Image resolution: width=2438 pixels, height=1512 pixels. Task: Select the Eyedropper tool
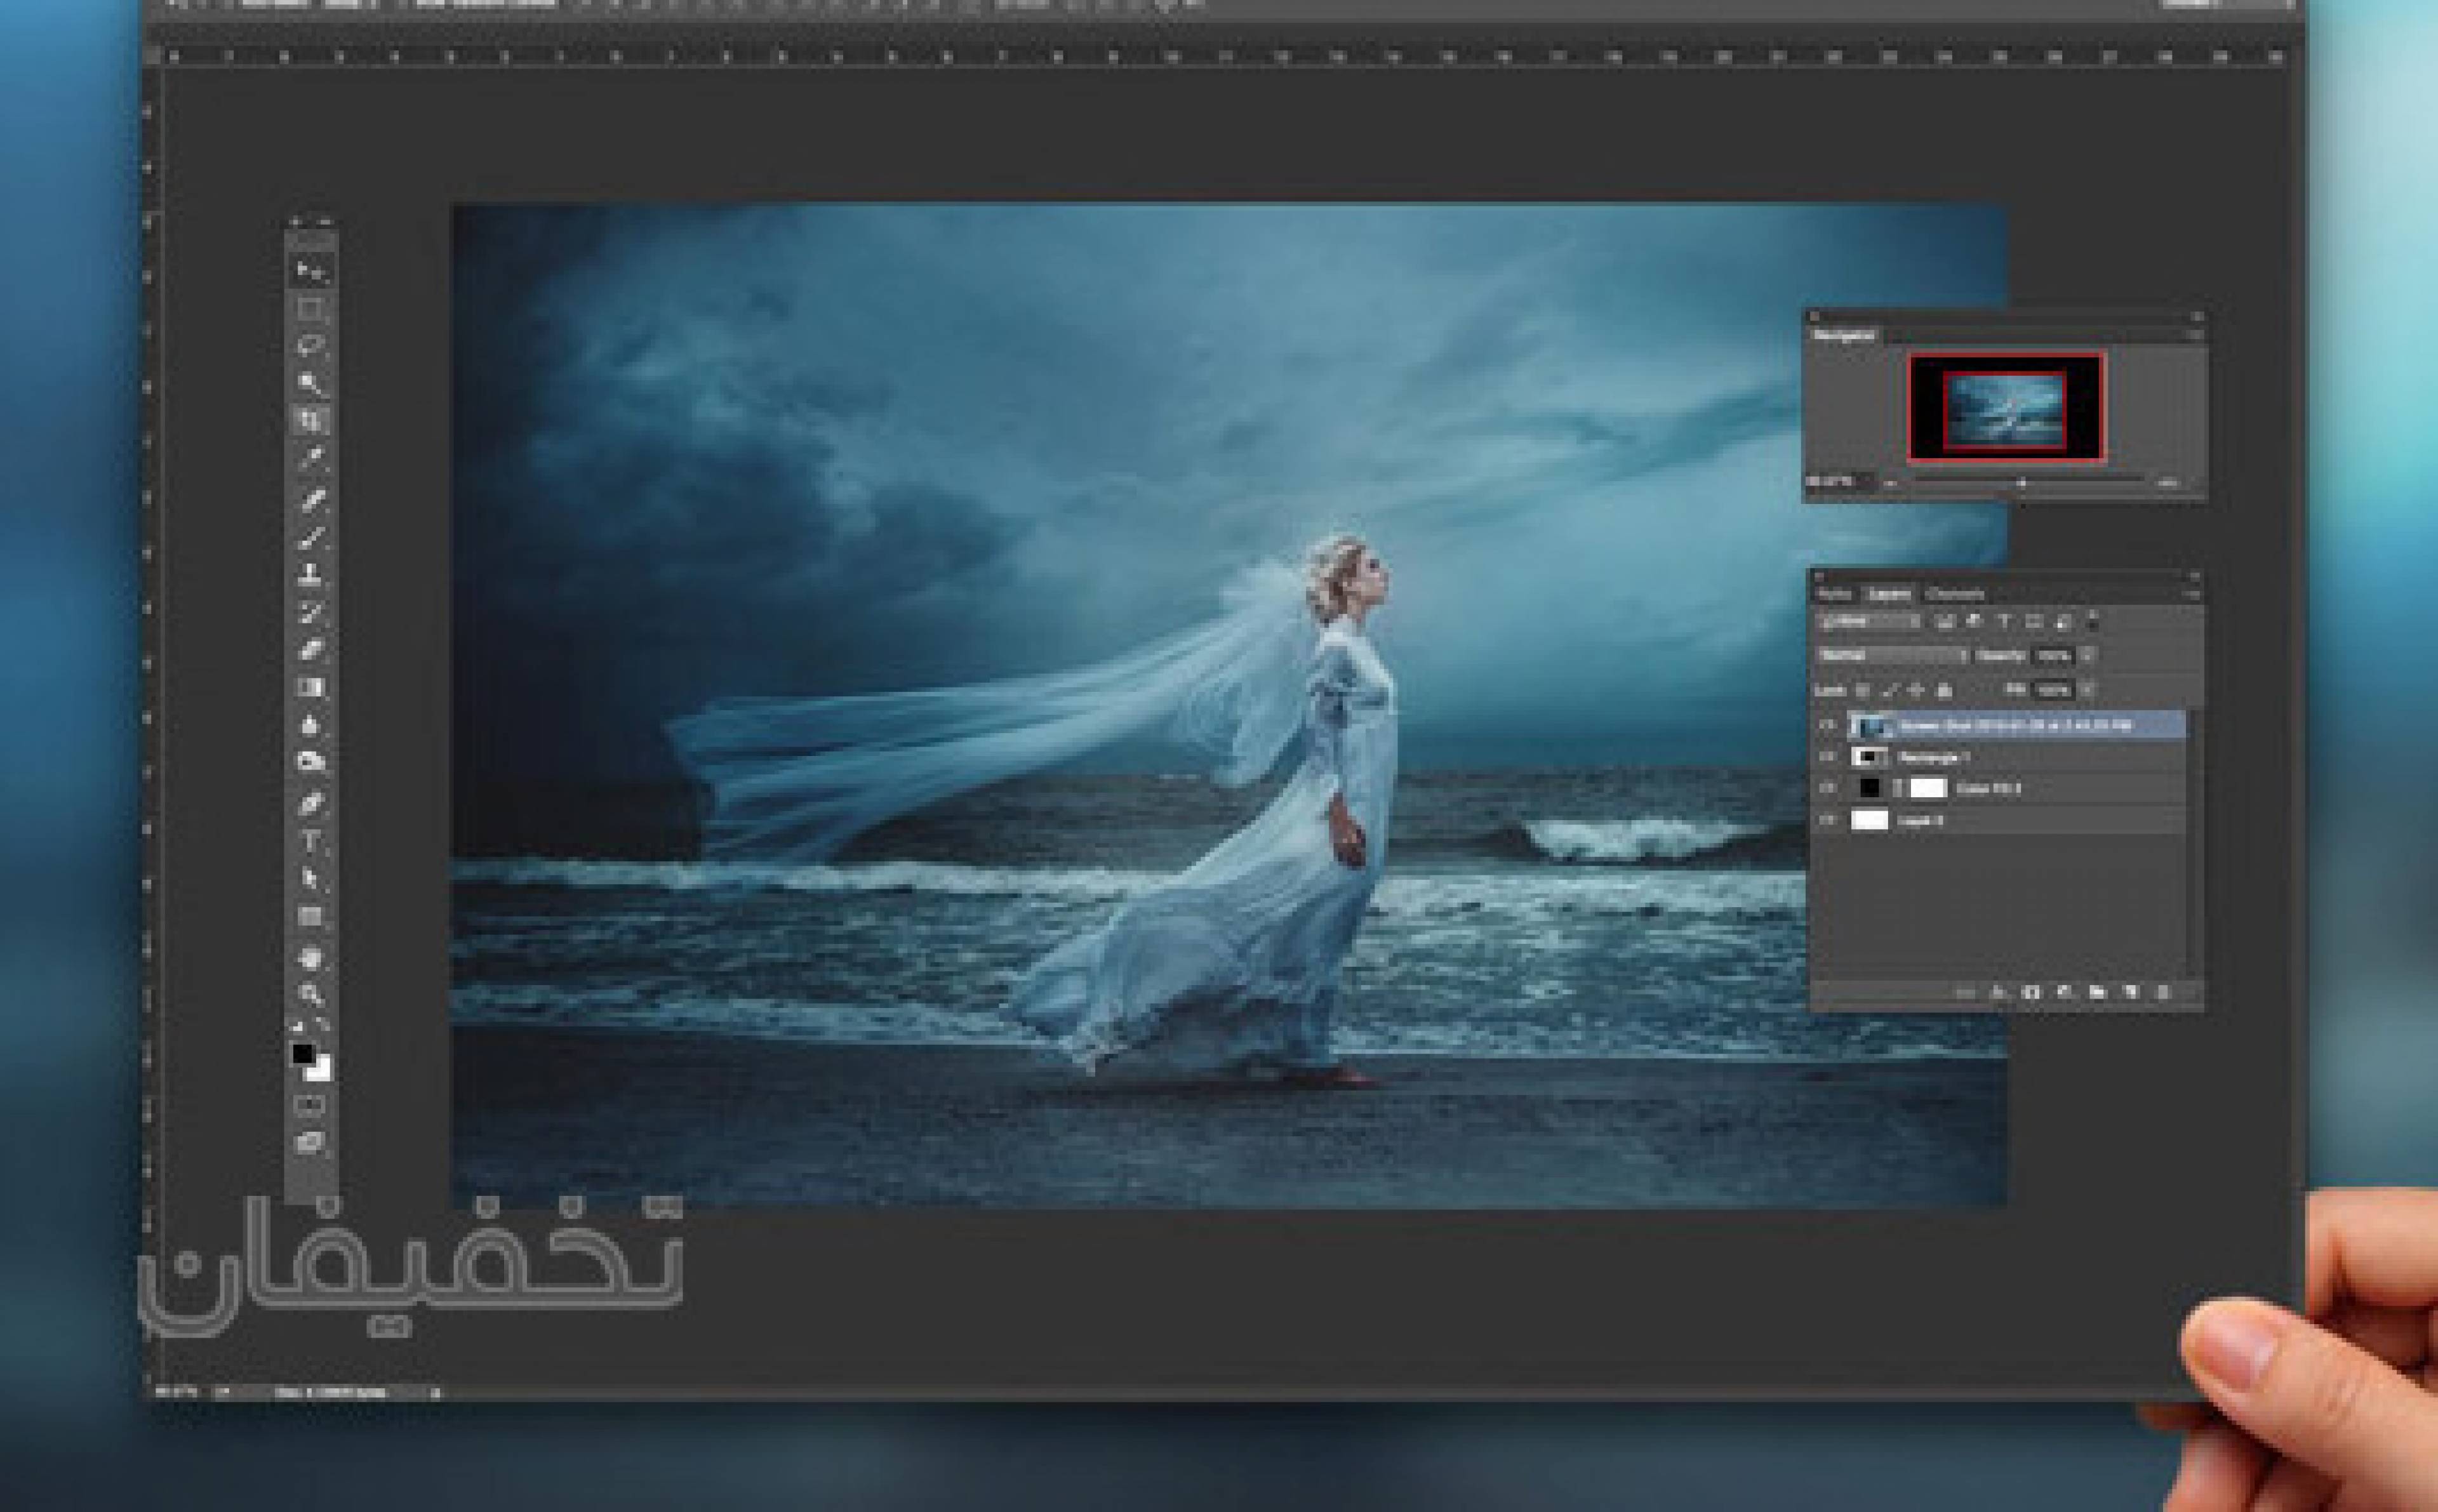(x=311, y=458)
